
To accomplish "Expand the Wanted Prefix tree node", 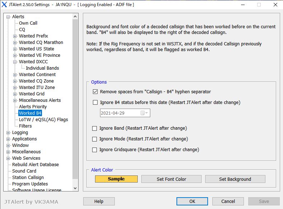I will click(15, 36).
